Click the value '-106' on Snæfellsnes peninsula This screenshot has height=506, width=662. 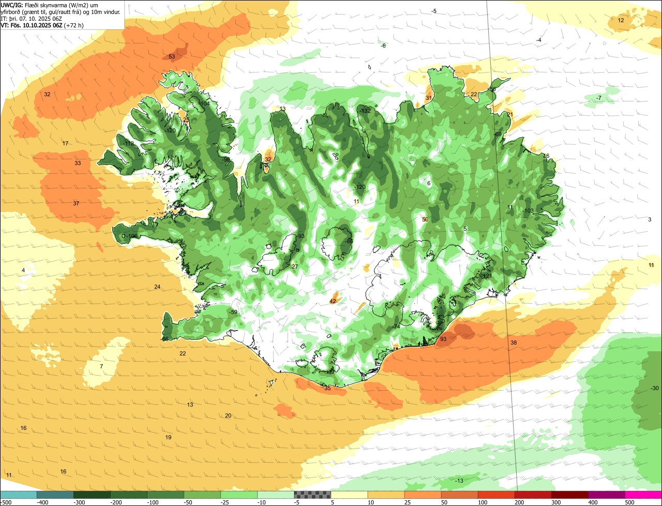pos(132,236)
